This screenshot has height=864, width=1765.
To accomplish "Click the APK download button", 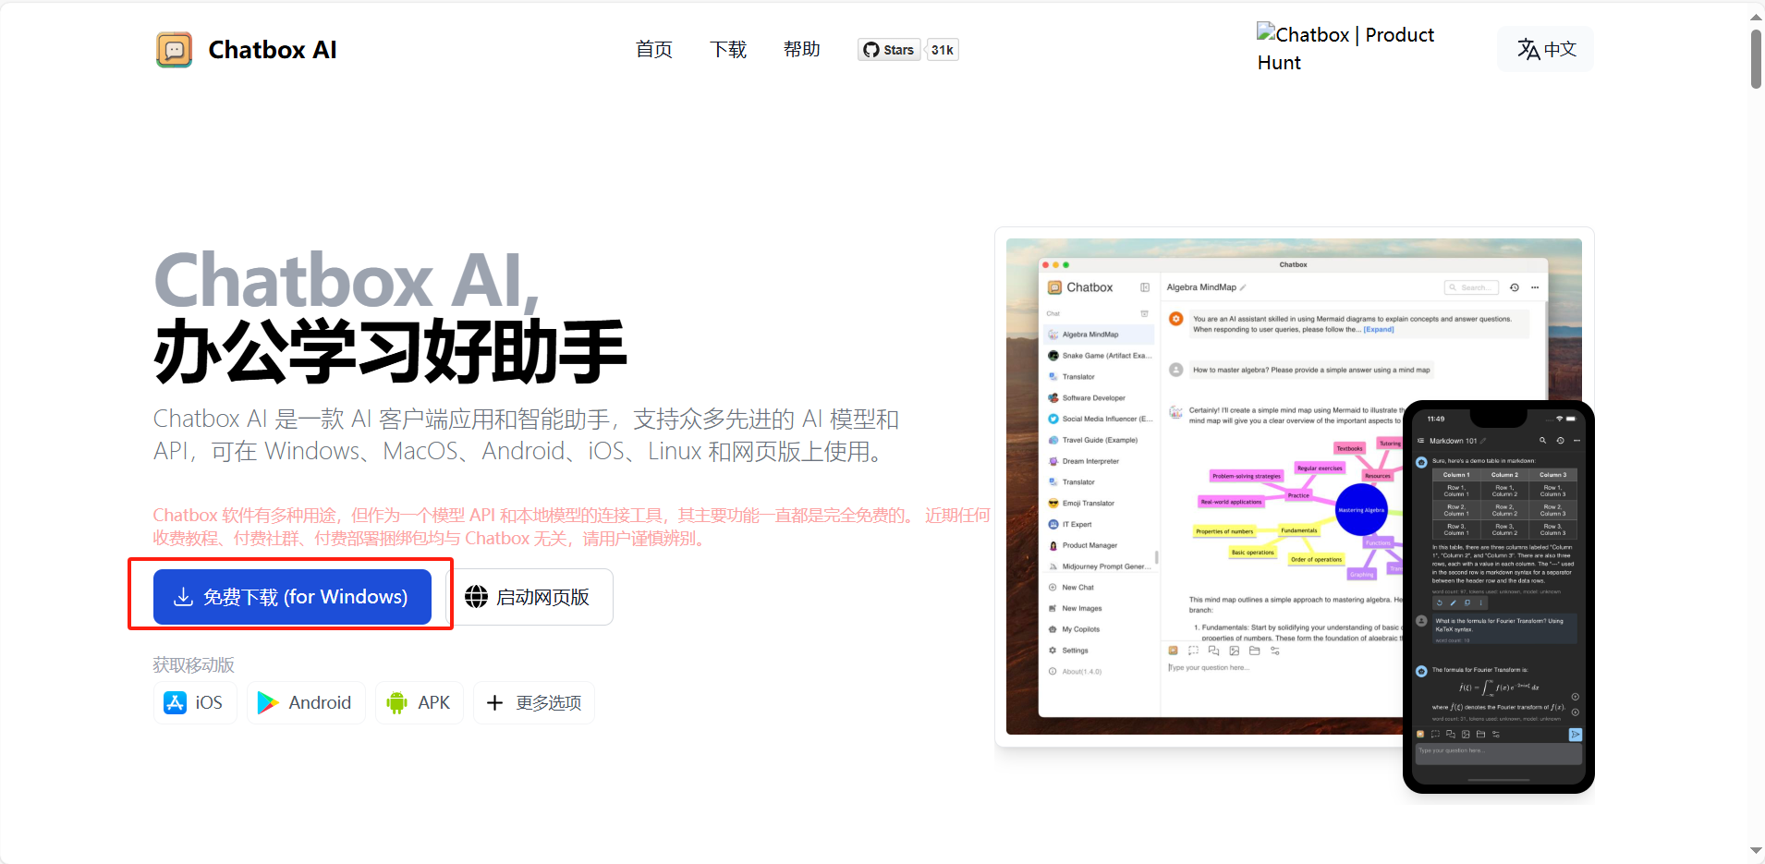I will pos(419,702).
